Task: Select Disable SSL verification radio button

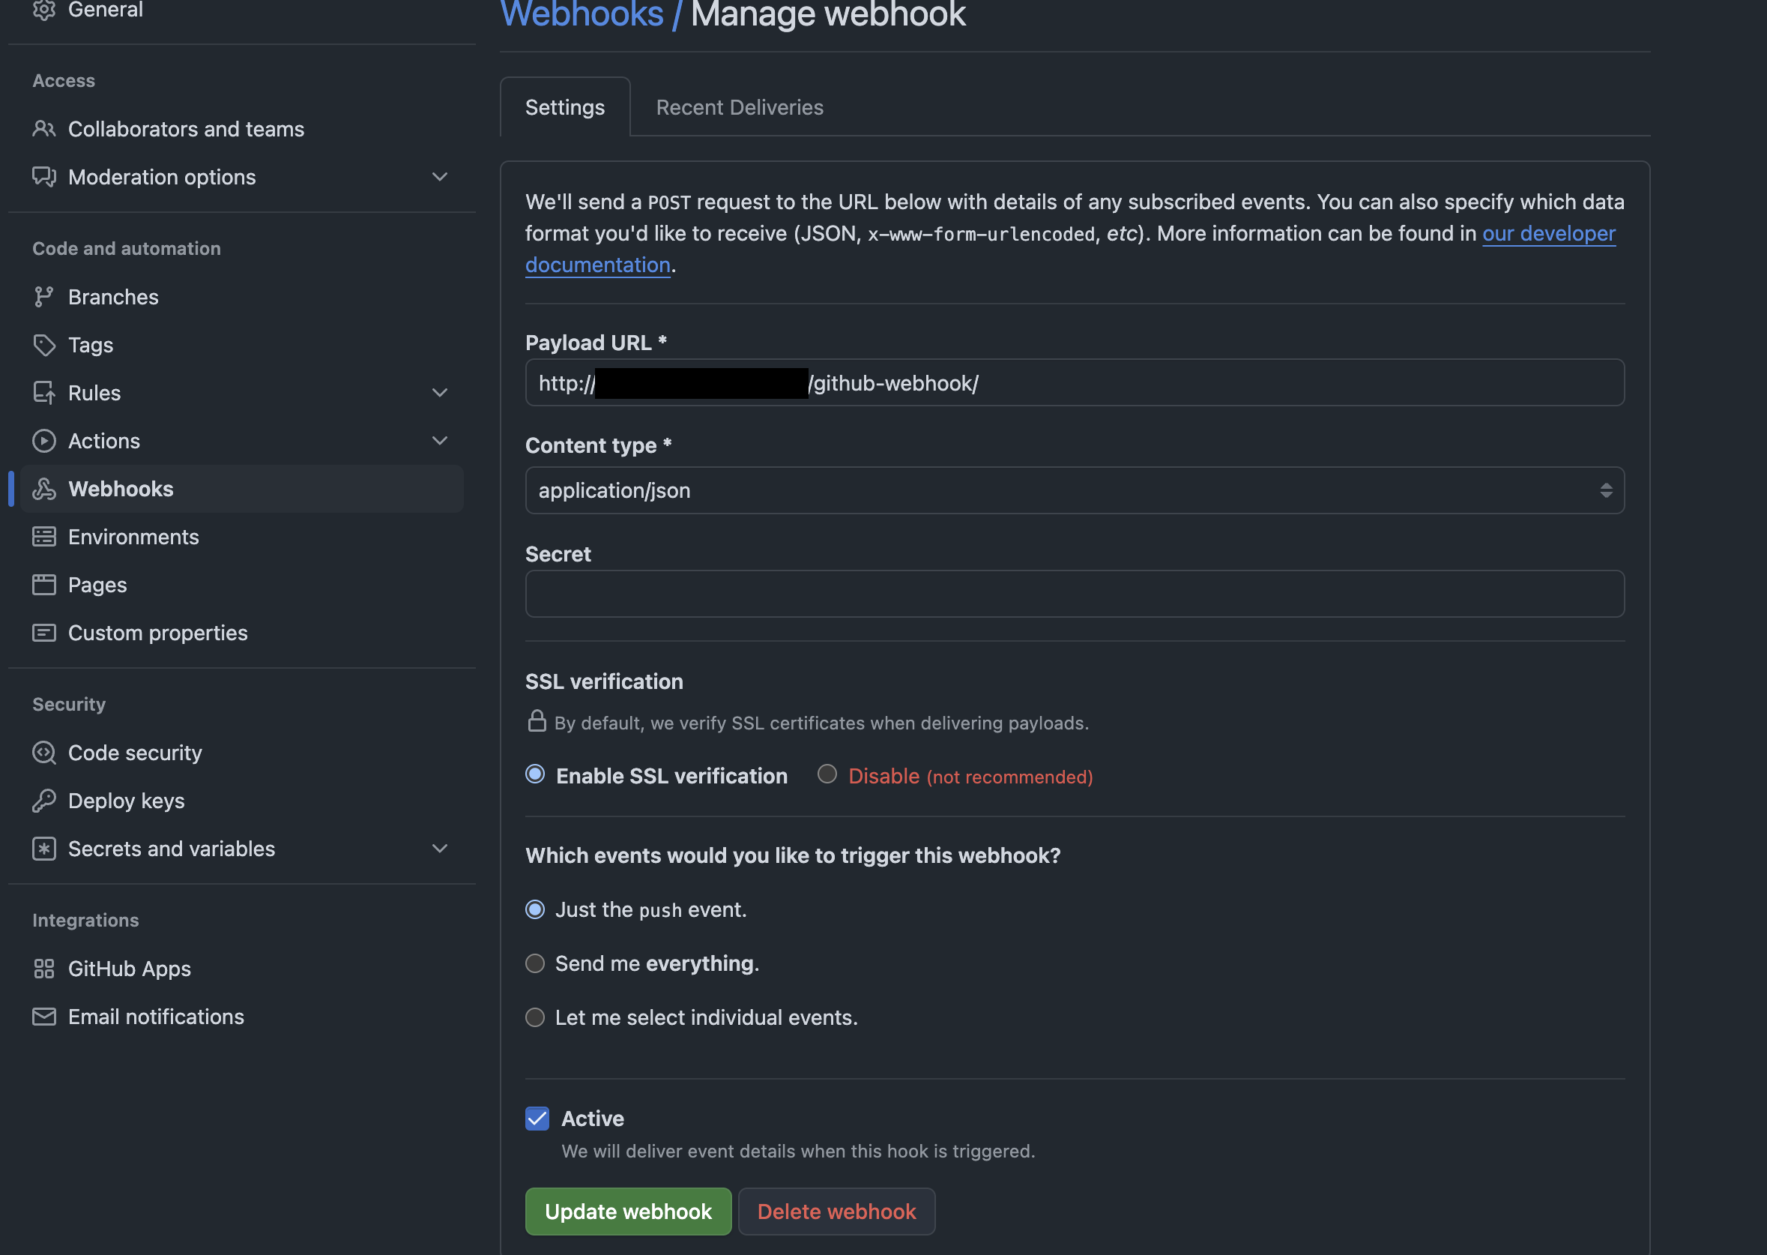Action: 827,774
